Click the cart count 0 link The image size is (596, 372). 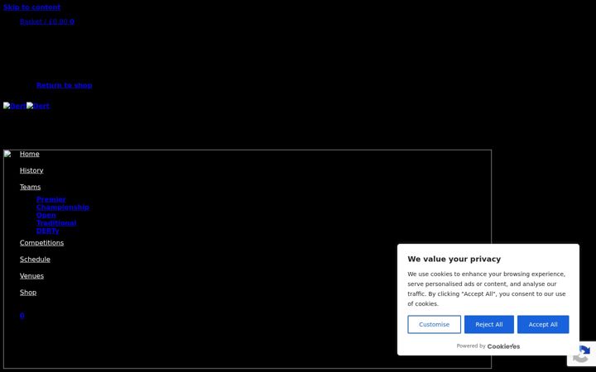click(22, 316)
